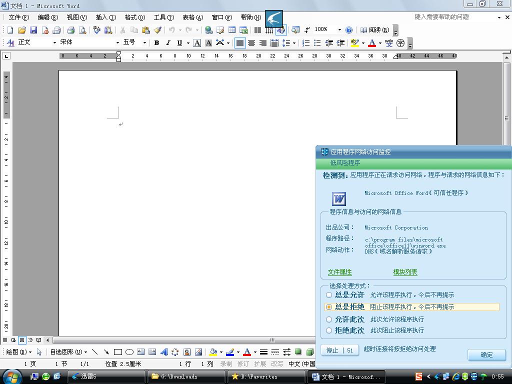Insert a table from the toolbar
The height and width of the screenshot is (384, 512).
tap(232, 30)
